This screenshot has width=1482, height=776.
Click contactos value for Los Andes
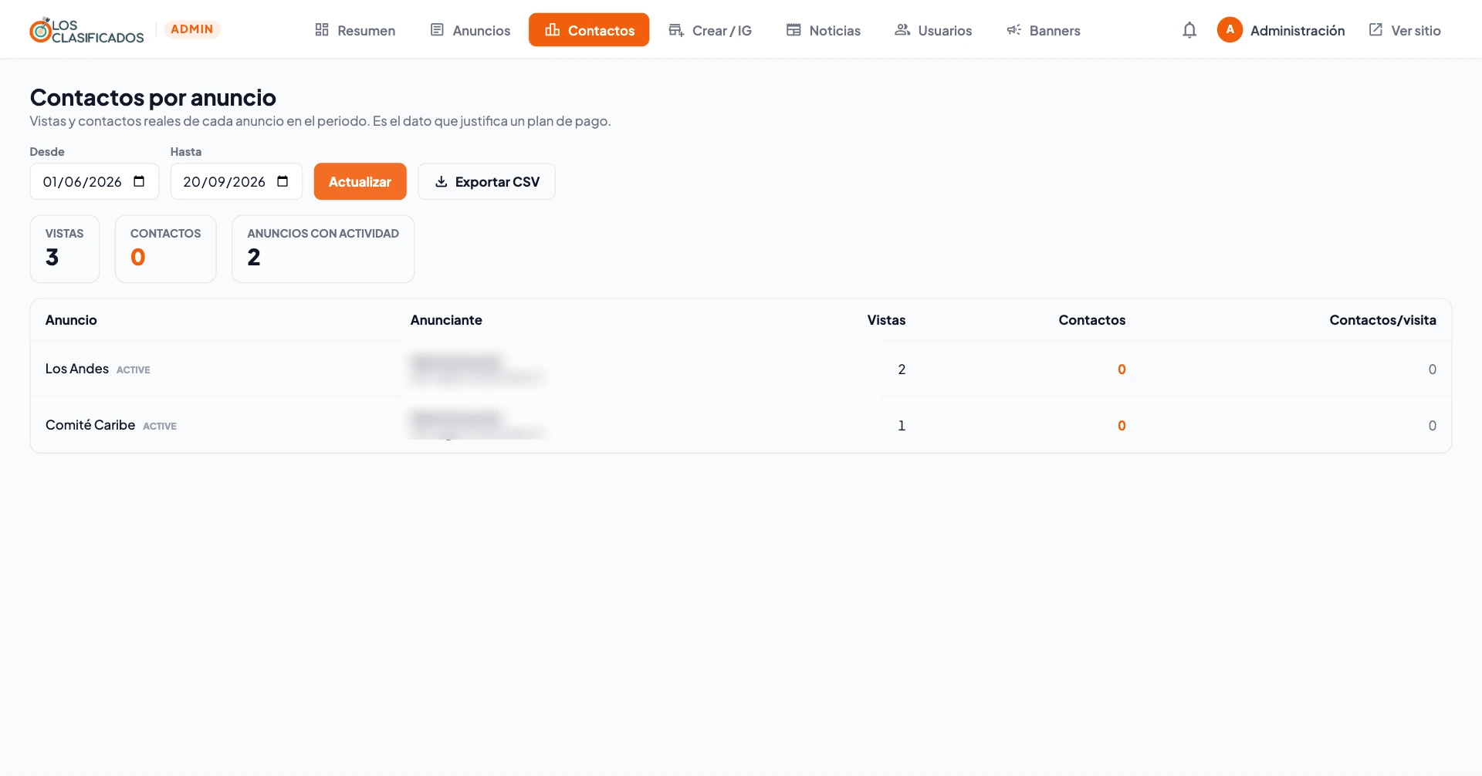[1122, 369]
